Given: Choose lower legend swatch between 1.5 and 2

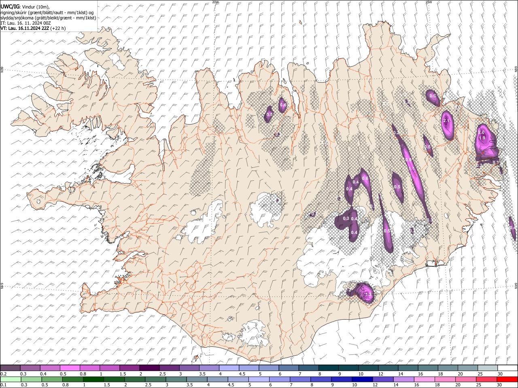Looking at the screenshot, I should point(114,380).
